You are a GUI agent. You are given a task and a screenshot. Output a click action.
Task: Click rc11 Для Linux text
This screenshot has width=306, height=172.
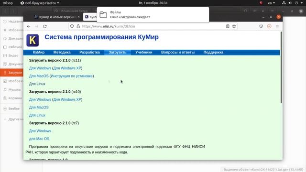coord(37,84)
